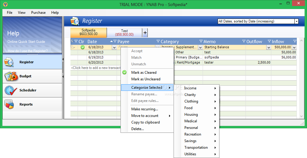Expand Personal category submenu
The image size is (307, 158).
(x=197, y=128)
